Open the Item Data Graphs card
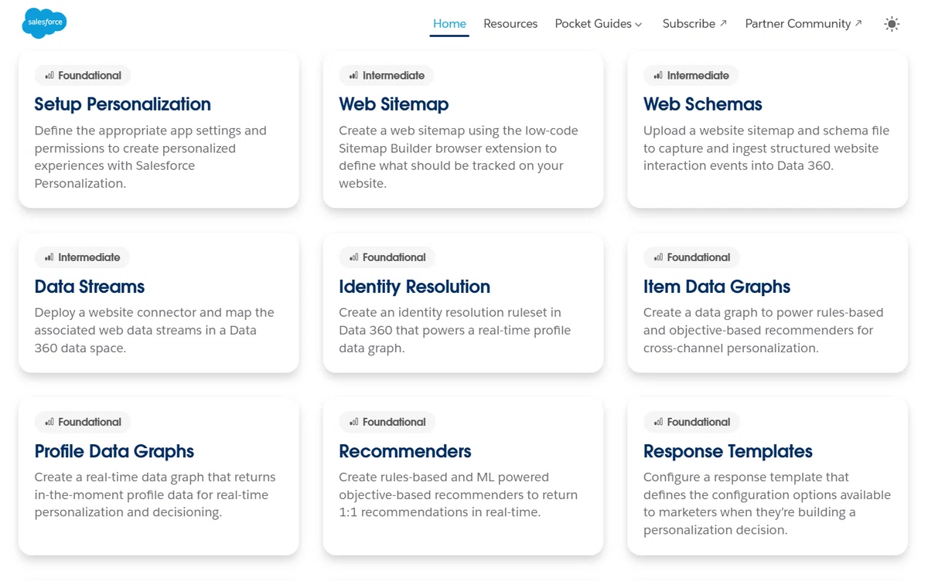Image resolution: width=928 pixels, height=581 pixels. point(767,303)
